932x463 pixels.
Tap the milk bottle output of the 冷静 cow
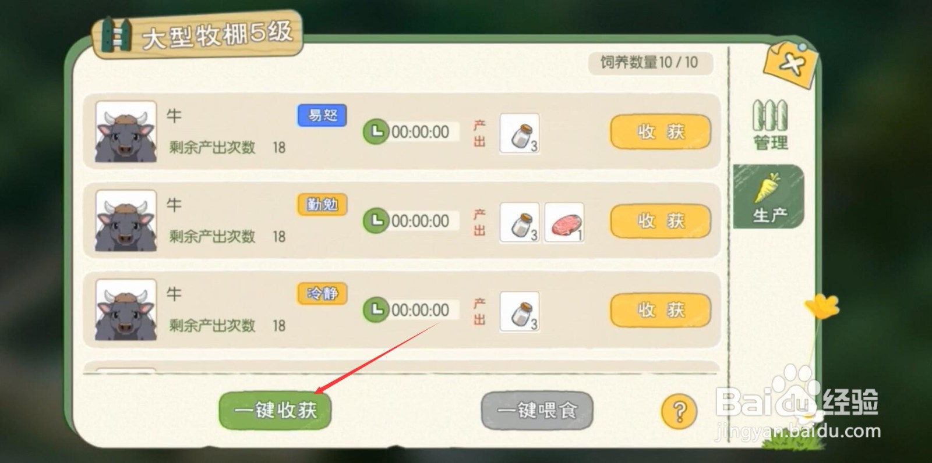pos(520,311)
